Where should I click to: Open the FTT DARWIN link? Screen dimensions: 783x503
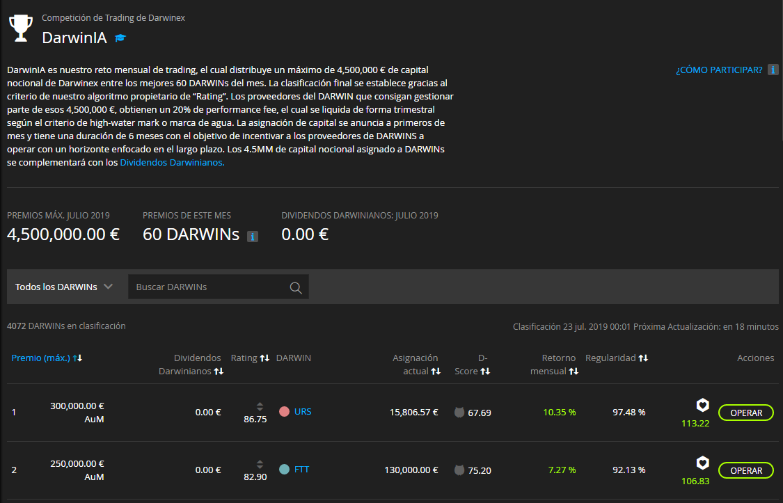(301, 470)
